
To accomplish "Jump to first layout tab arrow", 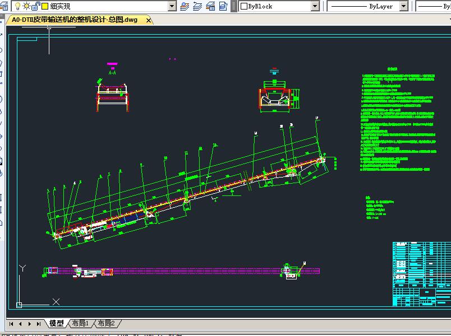I will pos(11,324).
